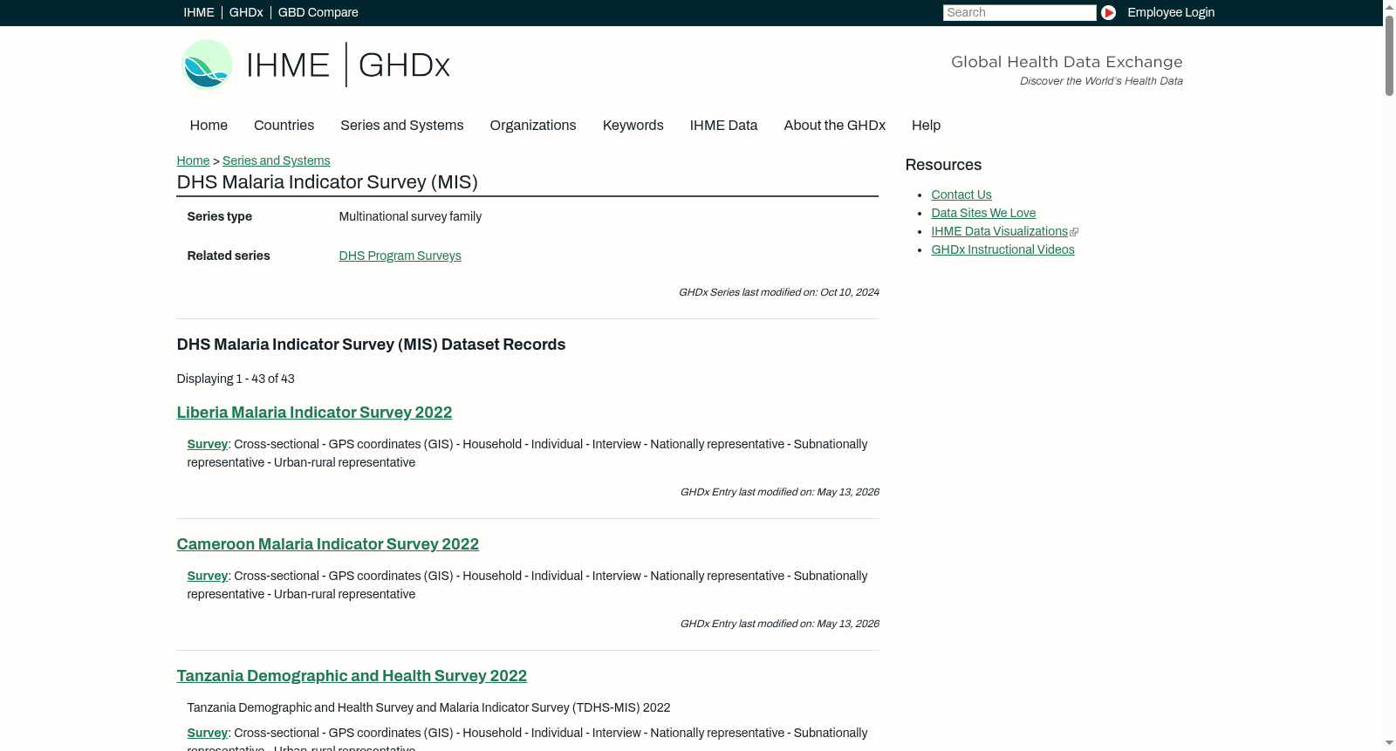Open Liberia Malaria Indicator Survey 2022
Viewport: 1396px width, 751px height.
point(314,413)
